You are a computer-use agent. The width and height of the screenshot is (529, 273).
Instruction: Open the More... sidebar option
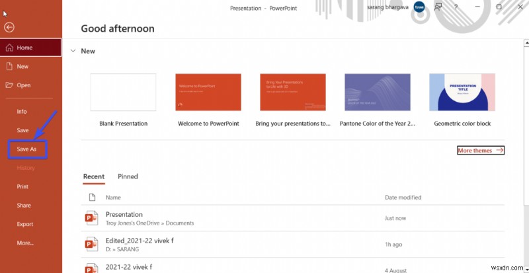(x=25, y=243)
